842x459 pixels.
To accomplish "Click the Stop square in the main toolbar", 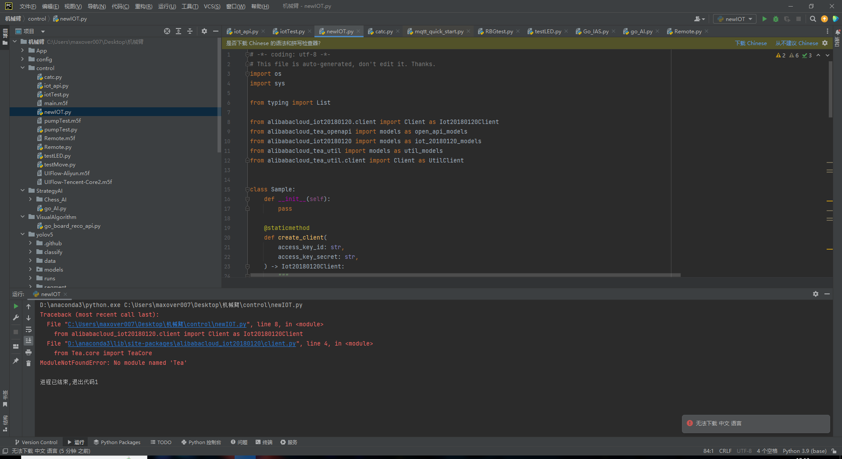I will click(x=799, y=19).
